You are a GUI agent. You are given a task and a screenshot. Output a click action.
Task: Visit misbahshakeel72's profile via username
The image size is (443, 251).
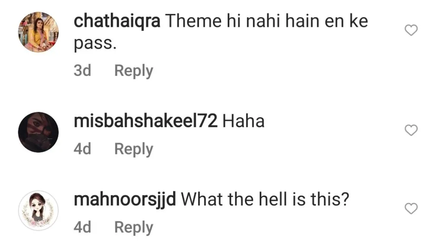click(145, 121)
